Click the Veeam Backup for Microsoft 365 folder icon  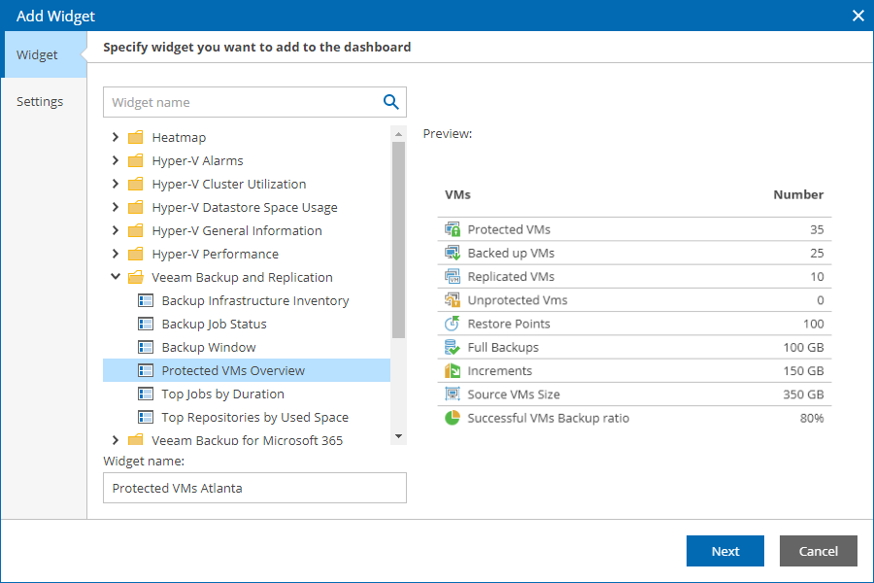[135, 439]
